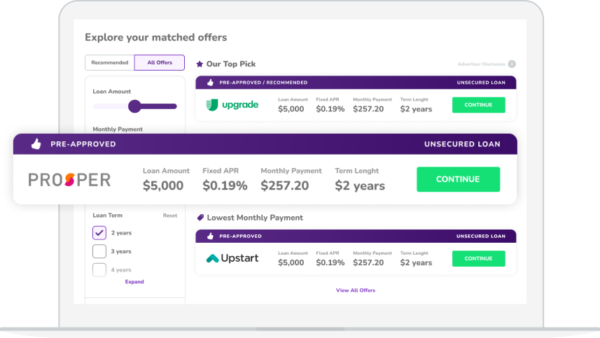The width and height of the screenshot is (600, 338).
Task: Continue with the Upgrade loan offer
Action: pos(478,105)
